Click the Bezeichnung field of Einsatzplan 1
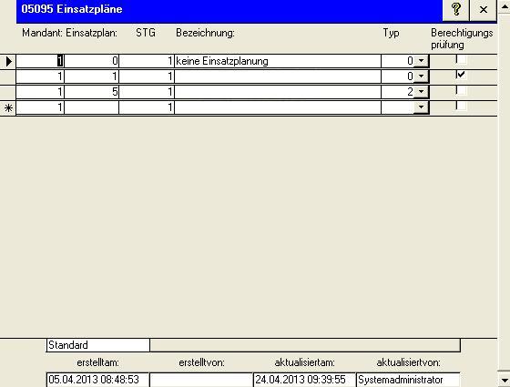This screenshot has height=387, width=510. (x=278, y=76)
